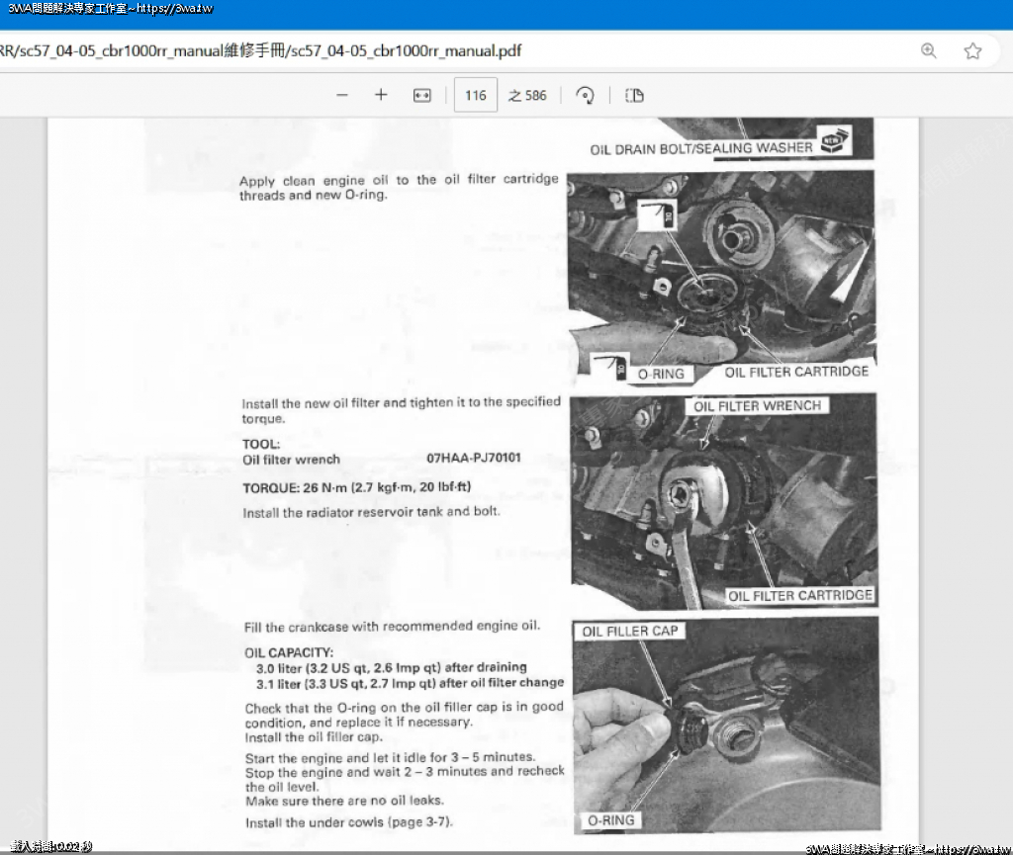Screen dimensions: 1013x855
Task: Click the title bar text 3WA問題解決專家工作室
Action: click(107, 9)
